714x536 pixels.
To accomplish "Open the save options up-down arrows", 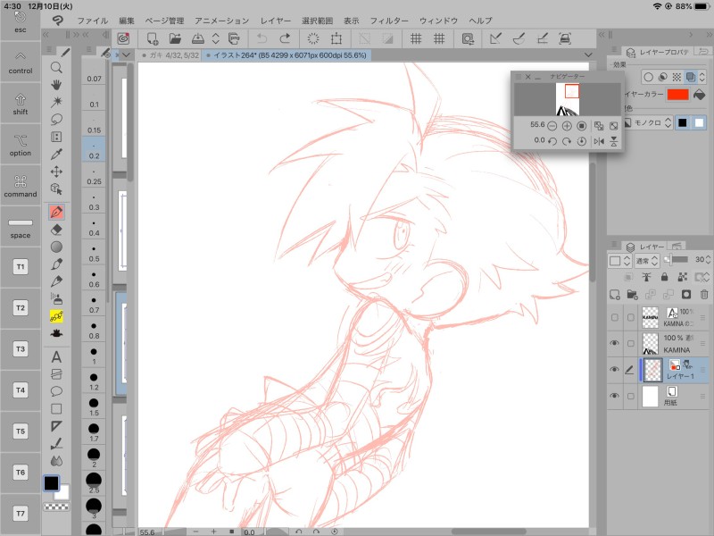I will (x=215, y=38).
